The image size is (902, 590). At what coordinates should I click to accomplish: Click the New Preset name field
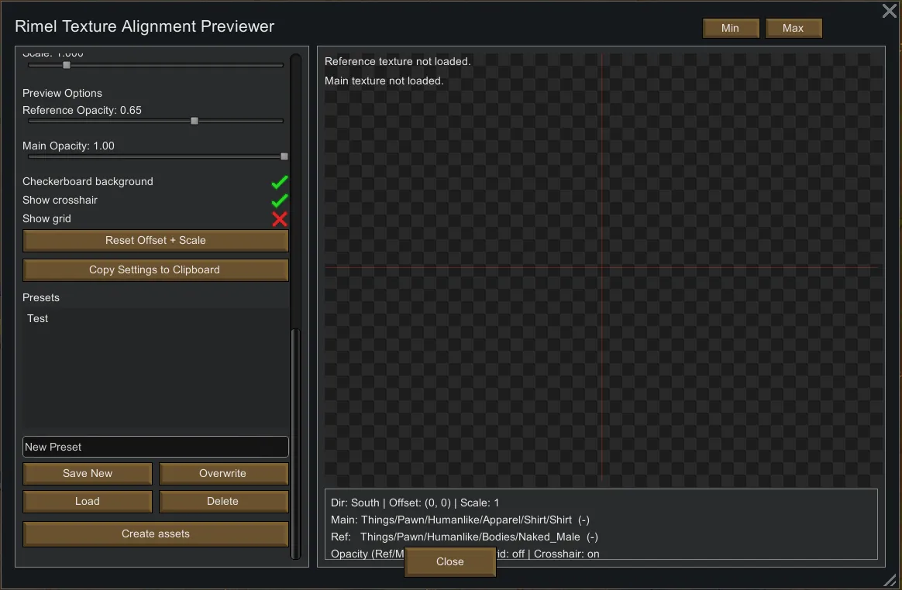click(156, 447)
